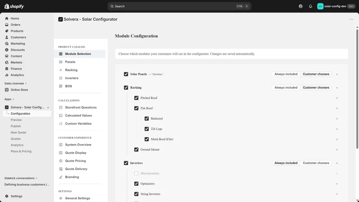Click the Search field in top bar
The width and height of the screenshot is (359, 202).
pyautogui.click(x=179, y=6)
